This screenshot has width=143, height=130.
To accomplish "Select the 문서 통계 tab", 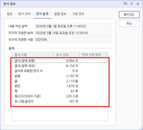I will click(42, 14).
